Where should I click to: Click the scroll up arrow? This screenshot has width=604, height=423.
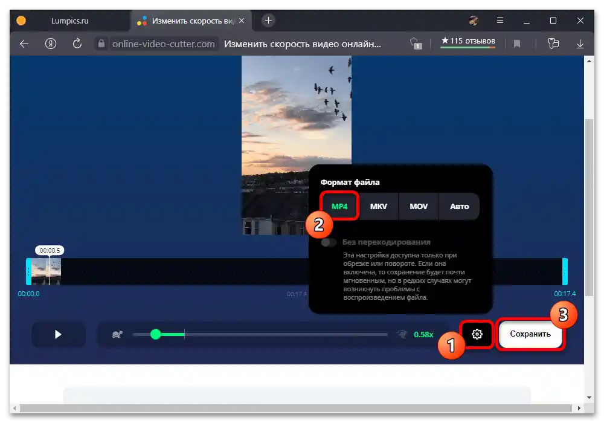589,61
